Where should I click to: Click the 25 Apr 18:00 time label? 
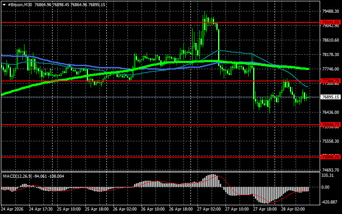point(97,209)
